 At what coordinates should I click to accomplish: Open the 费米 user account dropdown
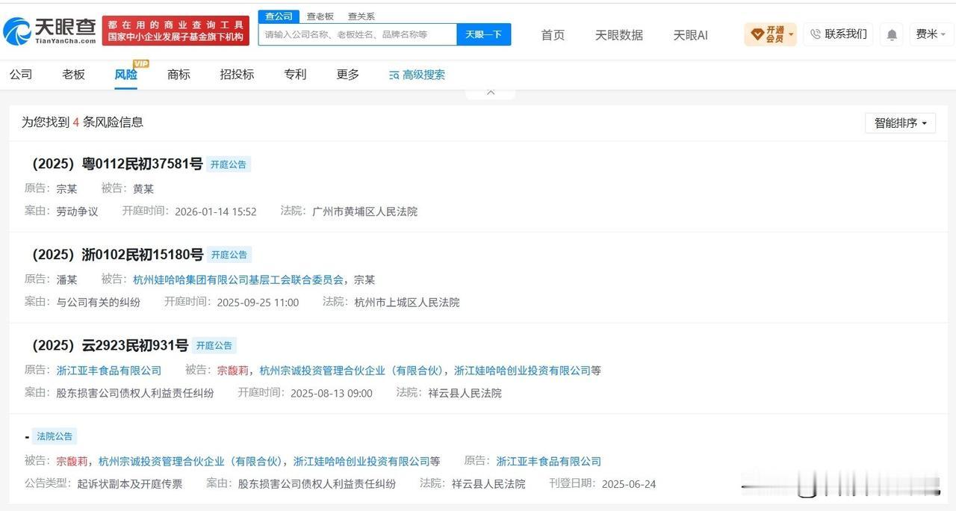tap(931, 34)
